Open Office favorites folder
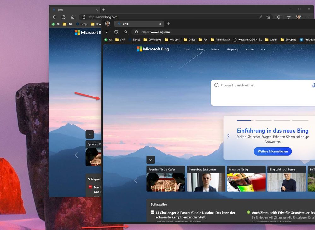The height and width of the screenshot is (230, 315). (190, 40)
